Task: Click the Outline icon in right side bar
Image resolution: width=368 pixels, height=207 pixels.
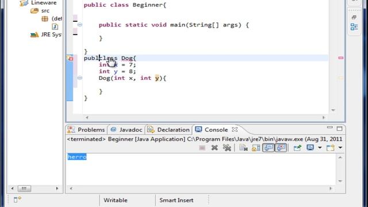Action: coord(354,27)
